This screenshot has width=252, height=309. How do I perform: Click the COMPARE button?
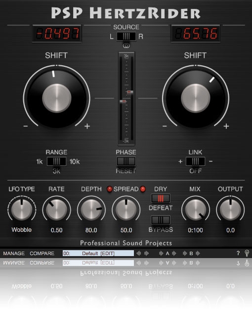coord(42,253)
